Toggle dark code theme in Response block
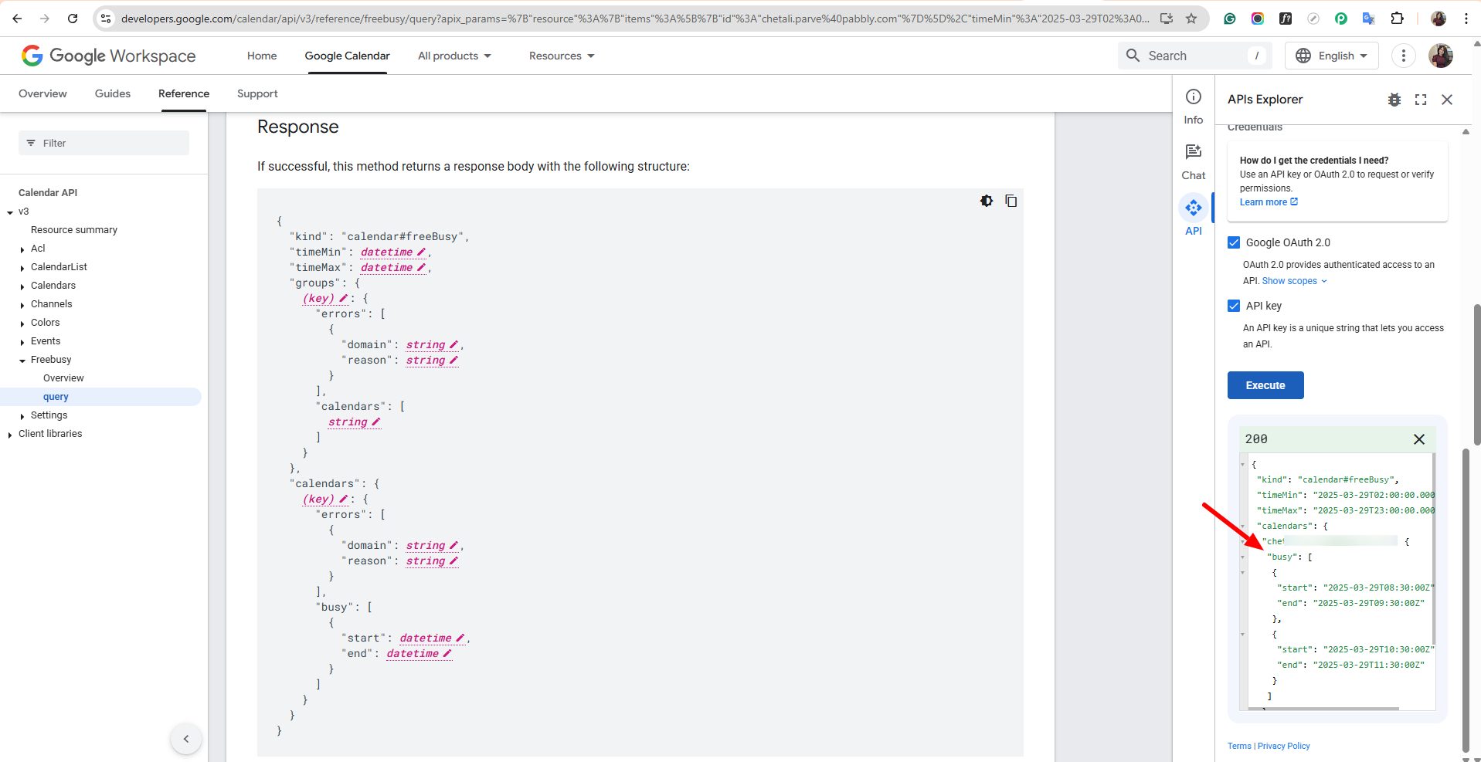The width and height of the screenshot is (1481, 762). pos(987,201)
